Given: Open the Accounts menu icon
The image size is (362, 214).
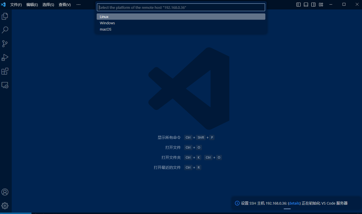Looking at the screenshot, I should tap(5, 192).
